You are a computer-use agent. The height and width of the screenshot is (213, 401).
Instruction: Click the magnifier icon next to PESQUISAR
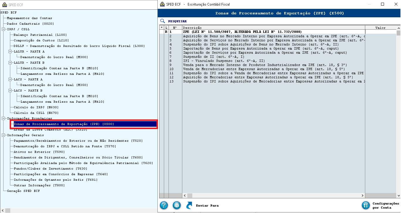(162, 21)
